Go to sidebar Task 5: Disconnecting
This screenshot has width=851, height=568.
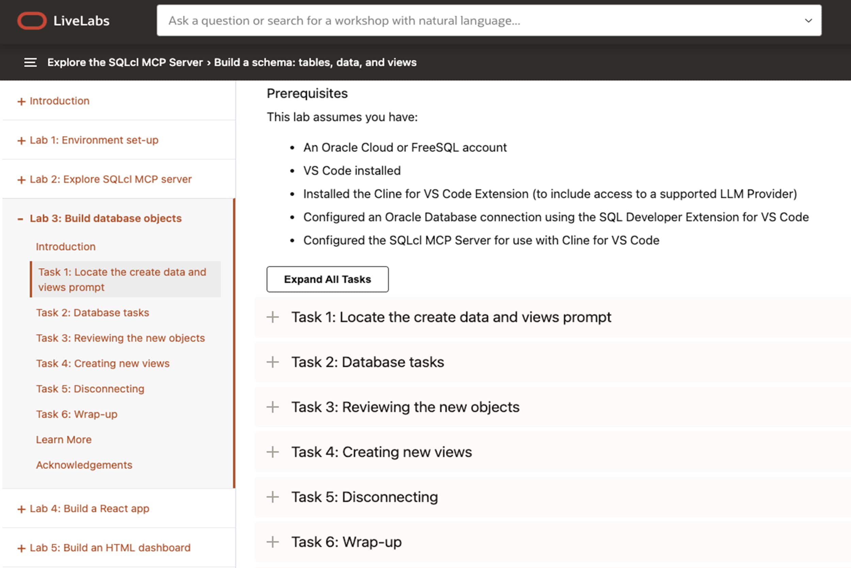point(90,389)
